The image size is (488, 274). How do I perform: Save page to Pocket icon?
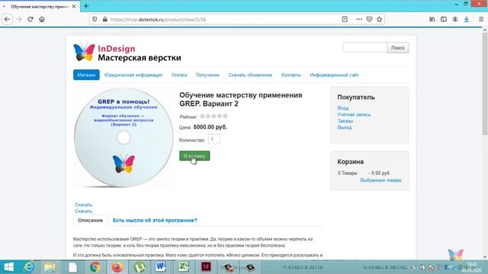[x=369, y=19]
